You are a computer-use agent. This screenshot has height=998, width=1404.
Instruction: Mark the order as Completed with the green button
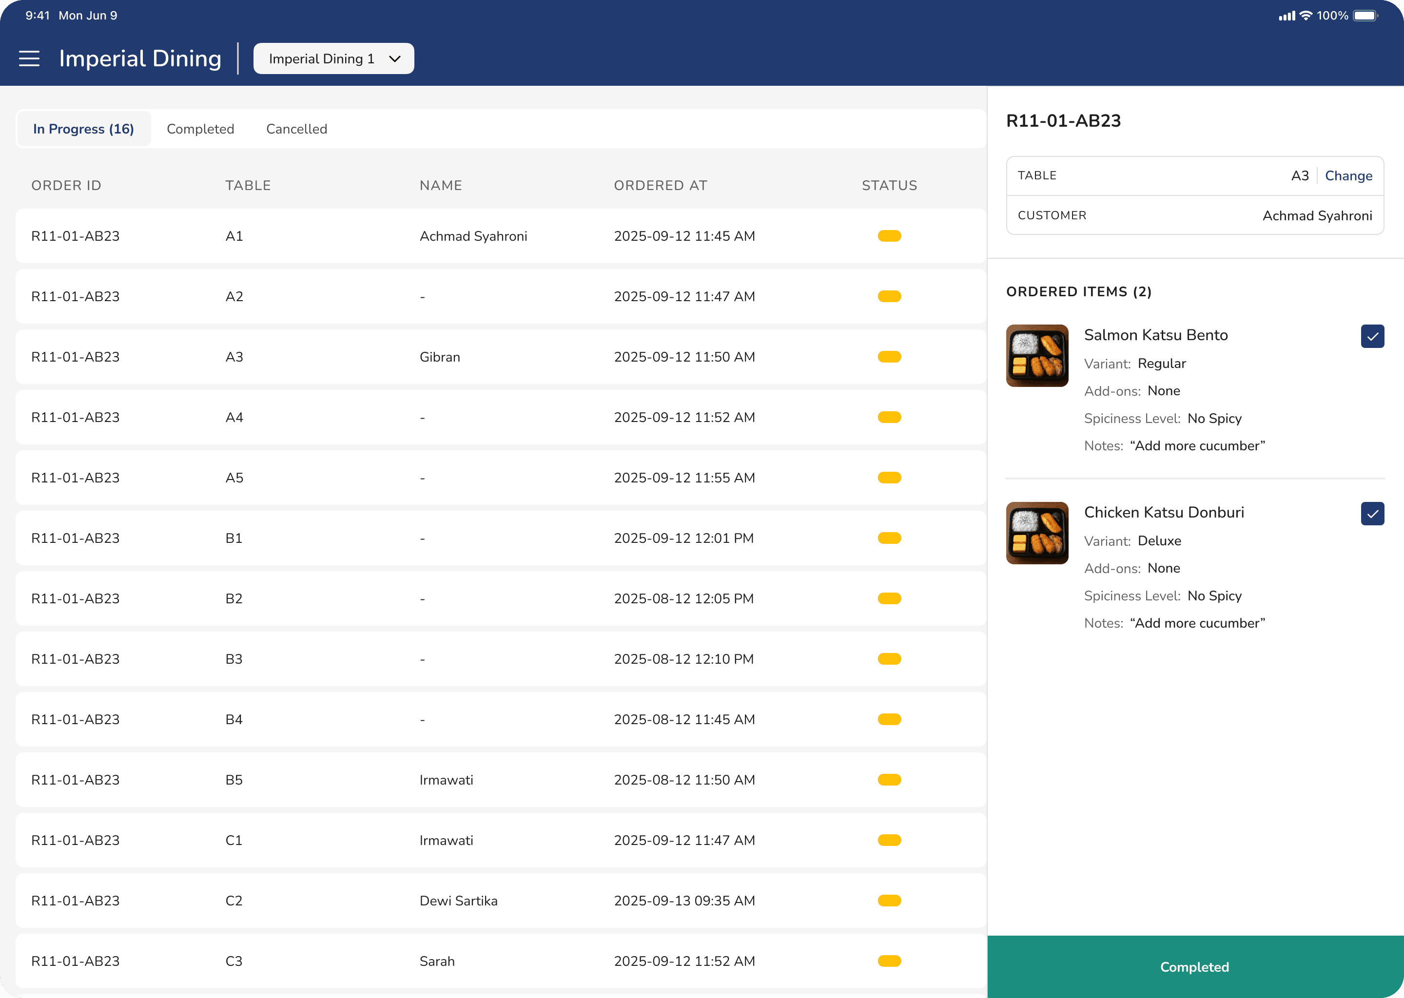pyautogui.click(x=1195, y=967)
